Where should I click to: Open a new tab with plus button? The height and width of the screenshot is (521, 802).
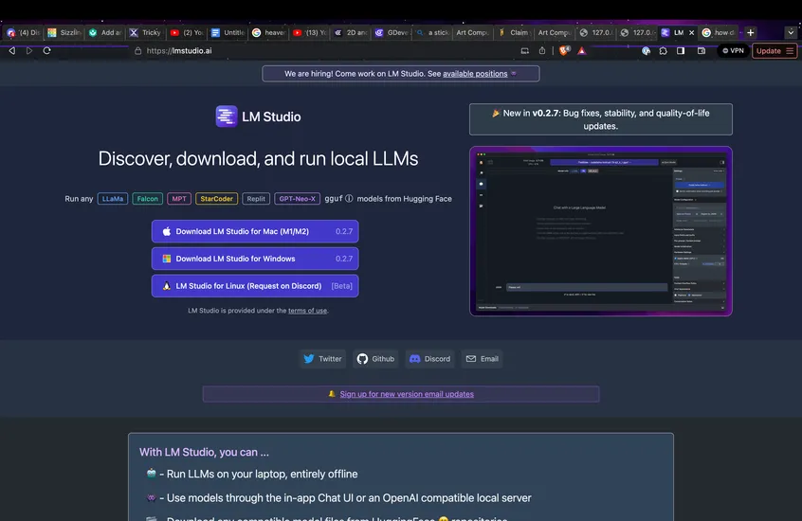pos(751,32)
